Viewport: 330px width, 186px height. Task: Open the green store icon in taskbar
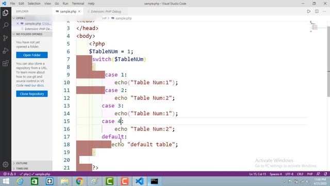coord(35,181)
